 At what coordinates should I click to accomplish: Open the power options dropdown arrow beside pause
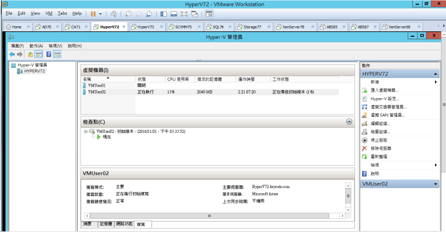tap(101, 13)
